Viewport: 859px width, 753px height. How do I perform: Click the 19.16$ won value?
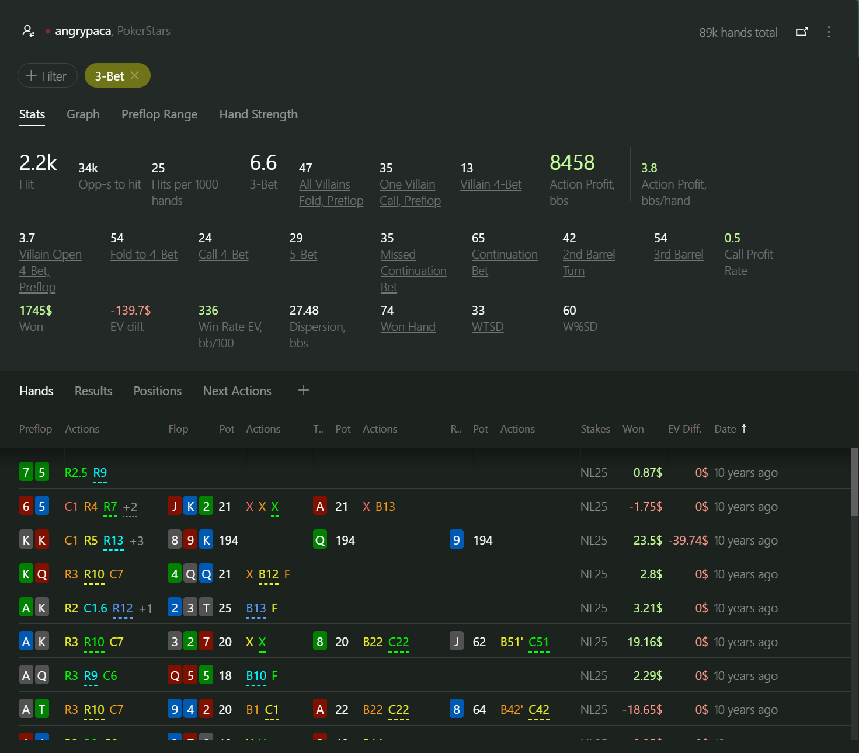[645, 642]
